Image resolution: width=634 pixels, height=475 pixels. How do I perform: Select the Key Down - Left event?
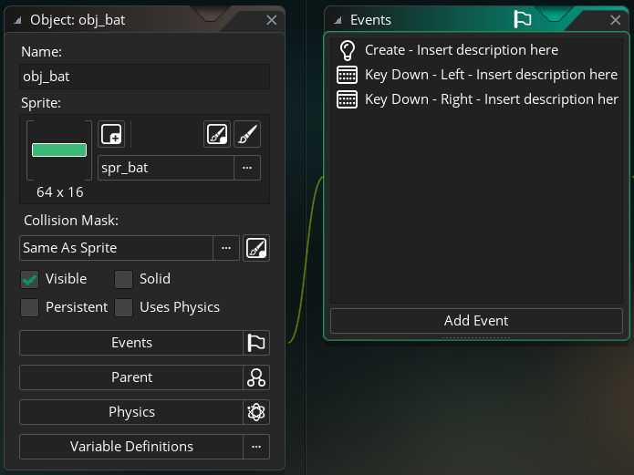click(476, 75)
